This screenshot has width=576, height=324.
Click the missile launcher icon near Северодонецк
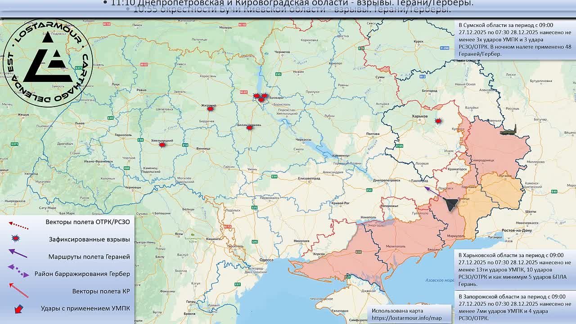(x=508, y=130)
